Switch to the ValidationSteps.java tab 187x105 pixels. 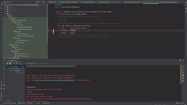click(89, 2)
